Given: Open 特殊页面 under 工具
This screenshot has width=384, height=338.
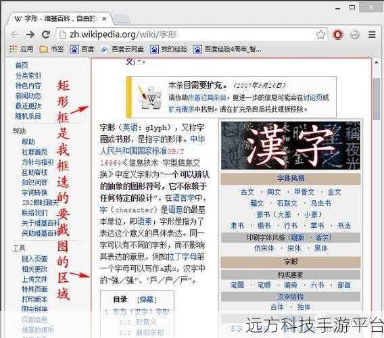Looking at the screenshot, I should point(34,289).
